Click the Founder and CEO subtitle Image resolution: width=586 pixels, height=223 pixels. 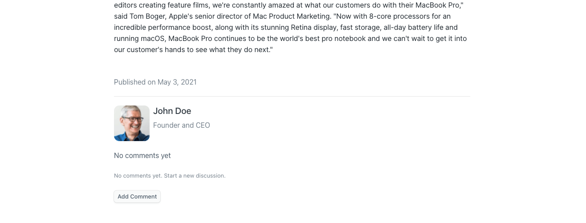[181, 125]
